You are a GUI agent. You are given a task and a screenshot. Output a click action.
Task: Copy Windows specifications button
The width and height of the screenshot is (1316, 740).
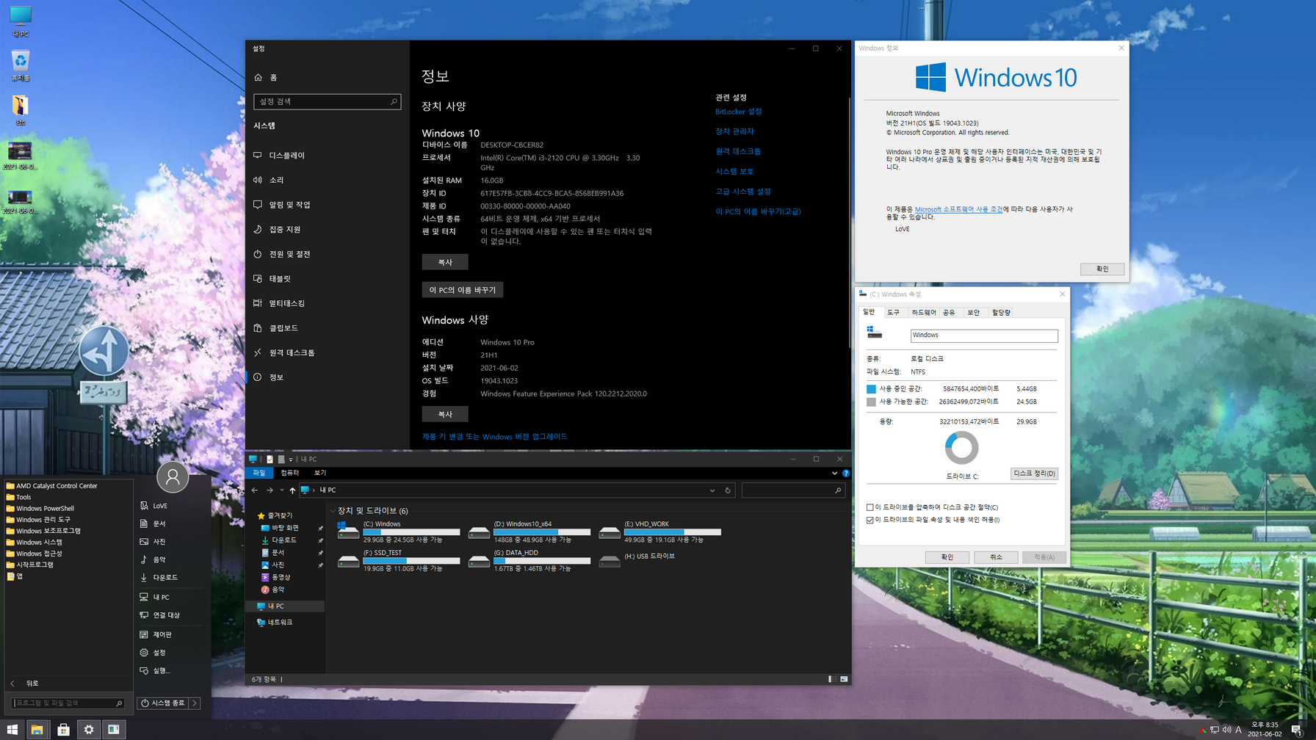coord(444,415)
